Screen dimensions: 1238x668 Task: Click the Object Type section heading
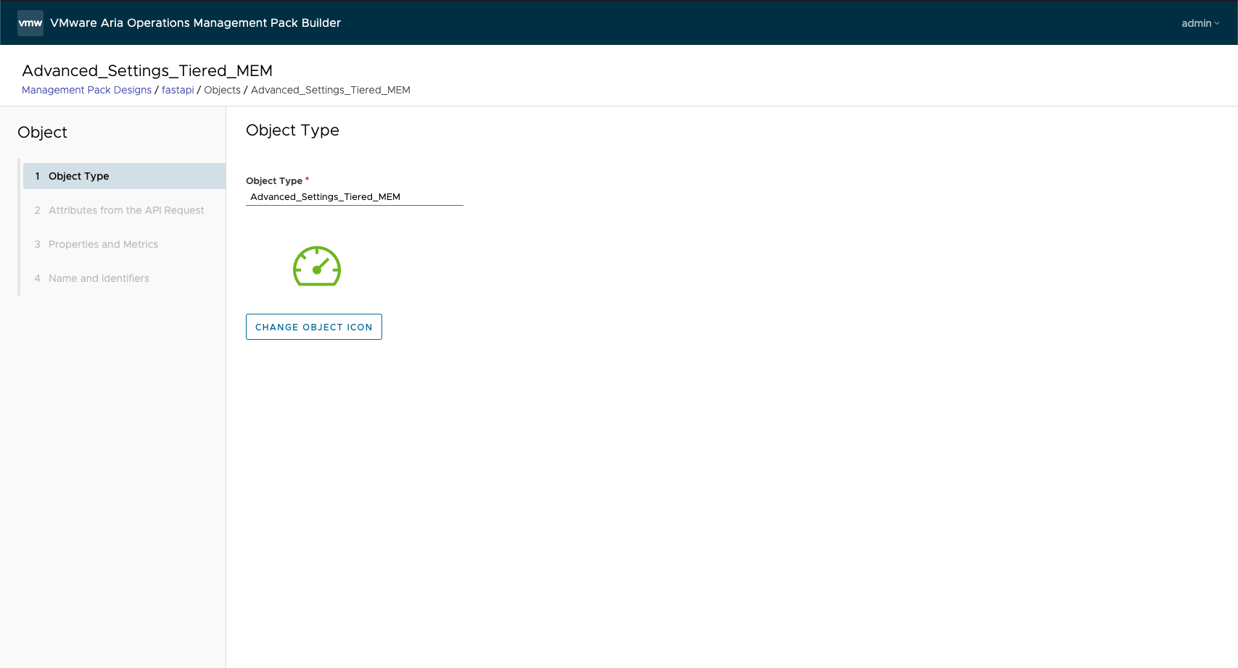point(292,130)
